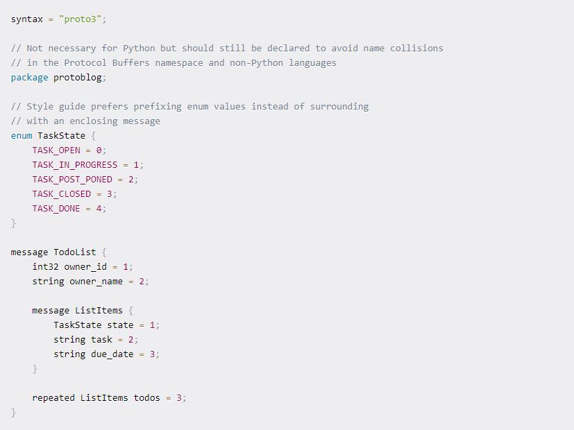Click the TASK_CLOSED enum value
574x430 pixels.
[62, 193]
